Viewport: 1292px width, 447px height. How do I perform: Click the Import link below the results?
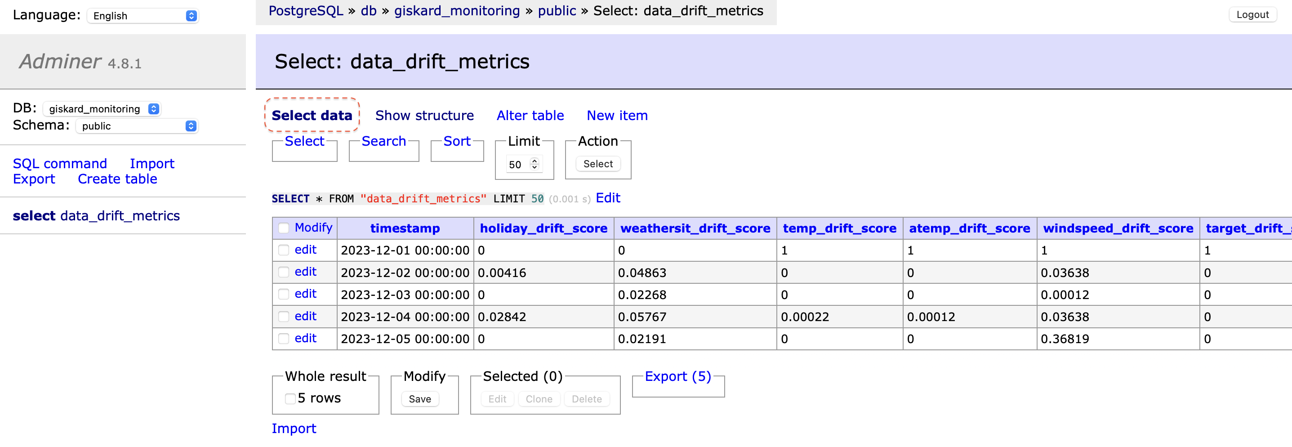point(294,429)
